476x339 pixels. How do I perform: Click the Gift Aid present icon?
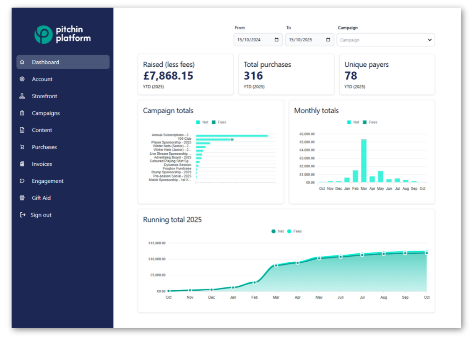point(22,198)
